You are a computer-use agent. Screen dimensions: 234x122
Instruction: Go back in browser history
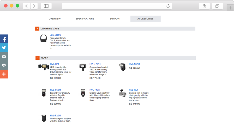click(27, 6)
